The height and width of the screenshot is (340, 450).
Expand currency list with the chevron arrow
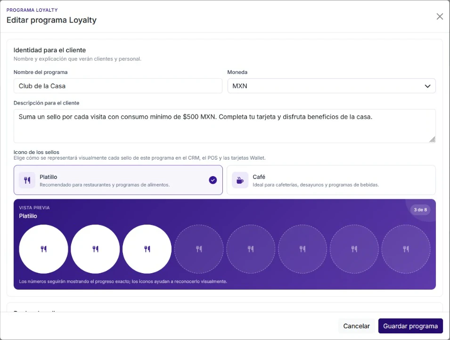(x=427, y=86)
